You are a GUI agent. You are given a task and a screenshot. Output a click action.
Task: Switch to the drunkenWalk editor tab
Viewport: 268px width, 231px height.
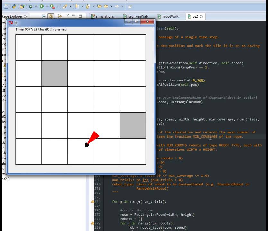[136, 16]
